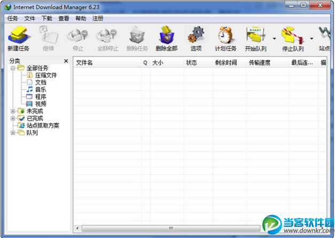The width and height of the screenshot is (335, 238).
Task: Click the 未完成 green-arrow folder icon
Action: (21, 111)
